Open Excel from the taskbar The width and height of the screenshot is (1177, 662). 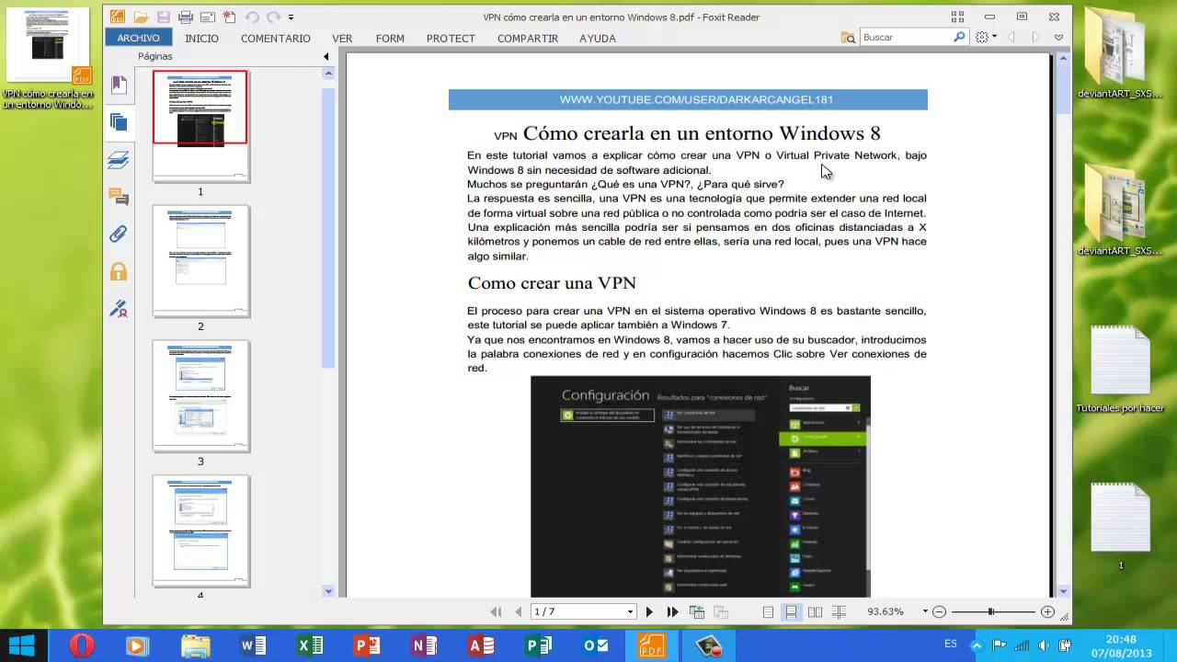(x=310, y=645)
